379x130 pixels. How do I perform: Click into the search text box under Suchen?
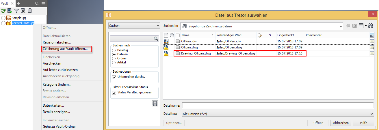point(132,38)
